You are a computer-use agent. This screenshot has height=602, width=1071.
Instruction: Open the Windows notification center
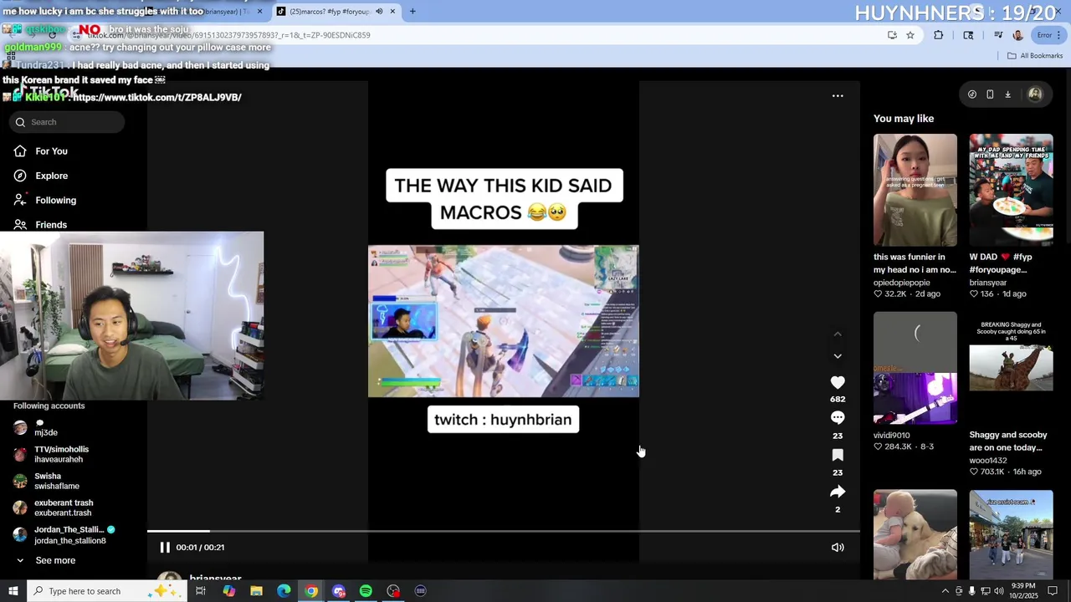(x=1053, y=591)
